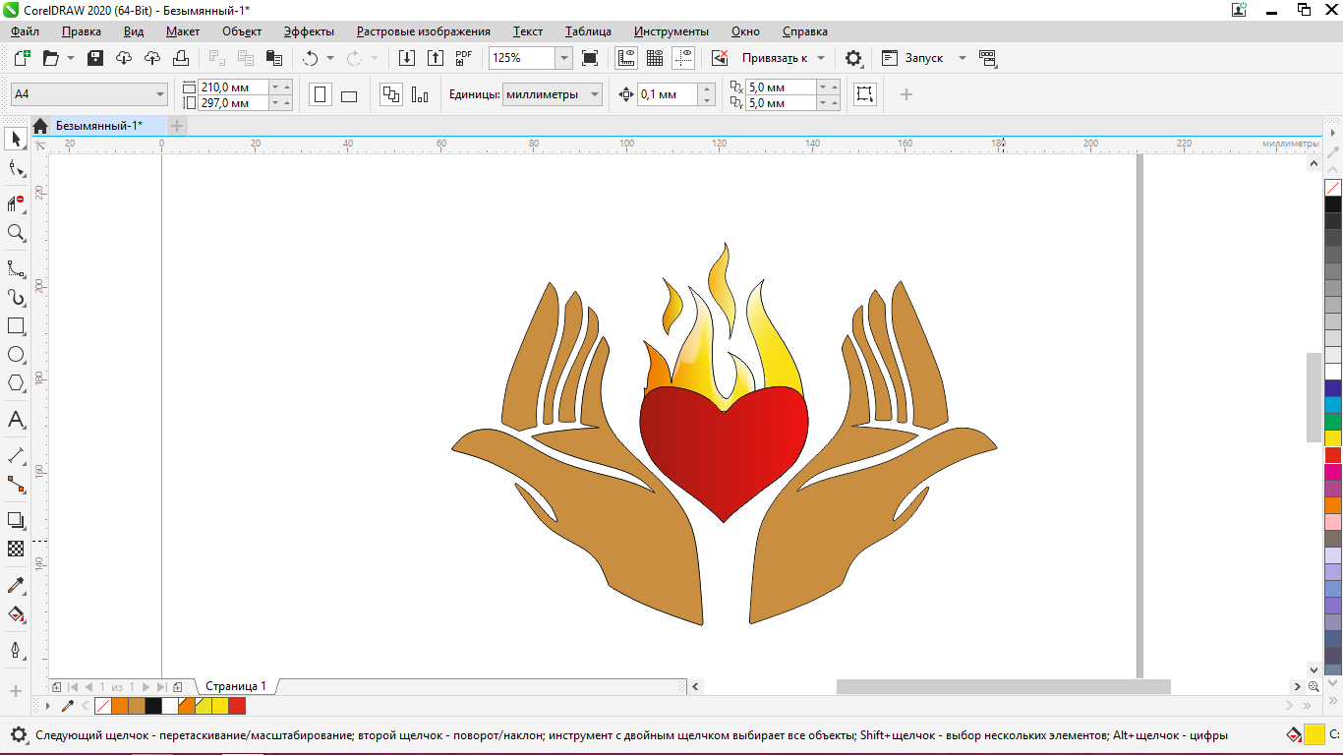Toggle treat as filled option
1343x755 pixels.
pos(865,94)
